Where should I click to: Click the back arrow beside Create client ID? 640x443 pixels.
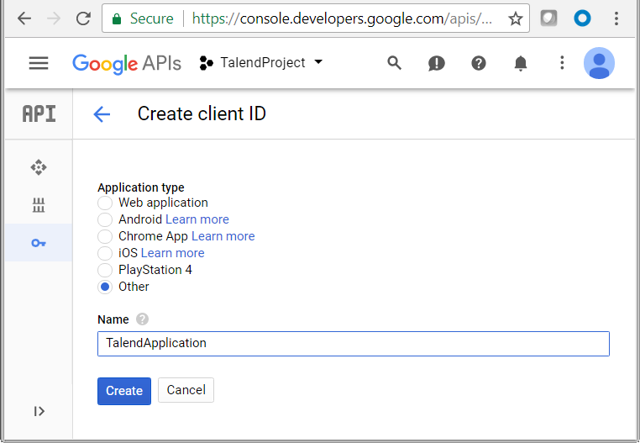coord(102,114)
